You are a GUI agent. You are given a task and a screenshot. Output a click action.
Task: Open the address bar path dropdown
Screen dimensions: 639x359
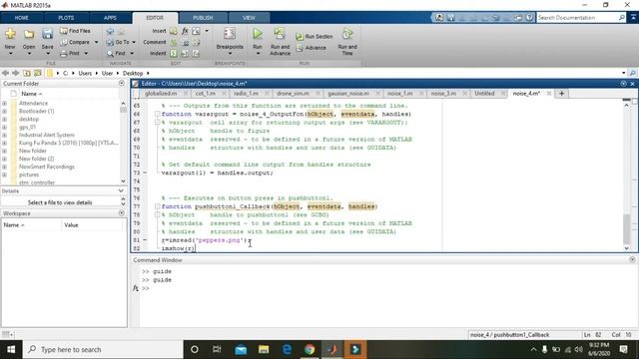[x=623, y=73]
